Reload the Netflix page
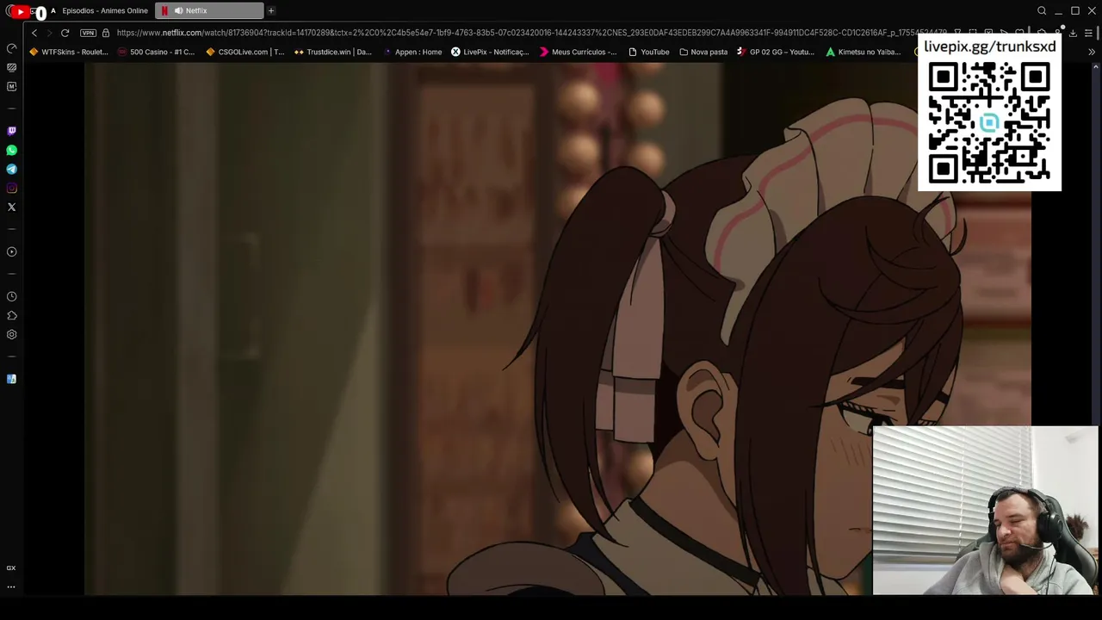1102x620 pixels. (x=65, y=33)
